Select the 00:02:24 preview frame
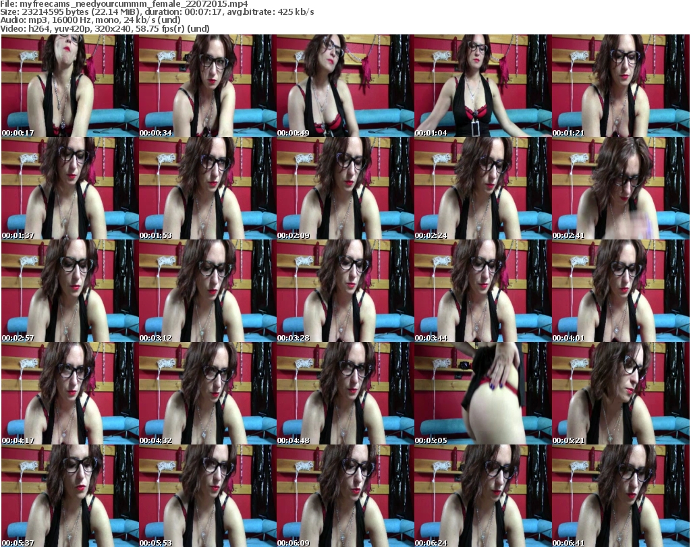Viewport: 691px width, 547px height. click(482, 188)
